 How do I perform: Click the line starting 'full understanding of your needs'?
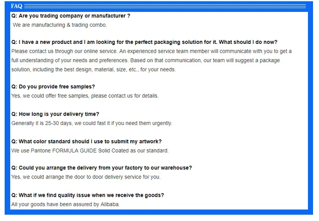[145, 60]
